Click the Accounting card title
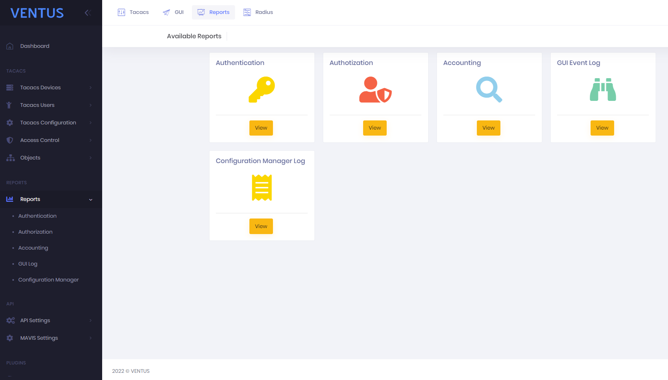668x380 pixels. (462, 63)
